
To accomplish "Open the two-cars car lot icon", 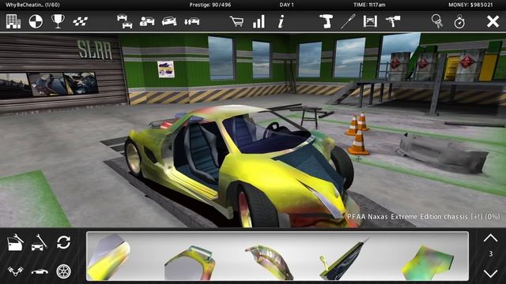I will tap(125, 21).
